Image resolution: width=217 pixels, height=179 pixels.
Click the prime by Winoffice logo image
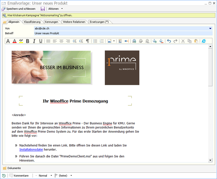[122, 68]
